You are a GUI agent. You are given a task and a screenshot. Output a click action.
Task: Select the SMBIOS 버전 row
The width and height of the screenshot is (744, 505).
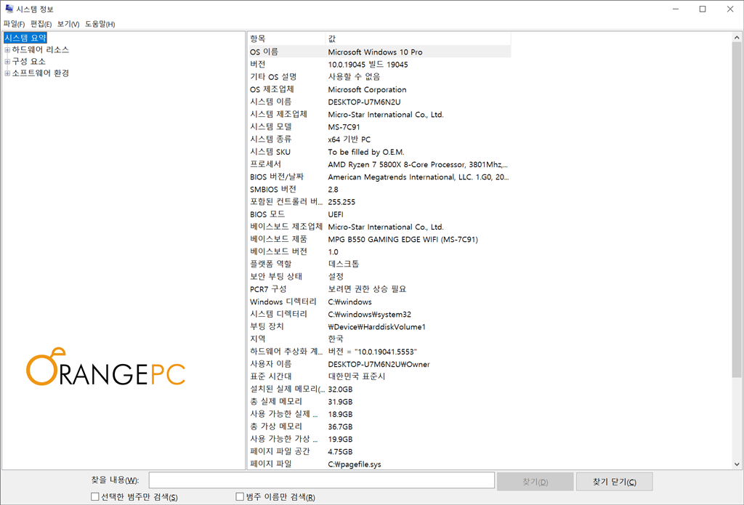(x=379, y=190)
